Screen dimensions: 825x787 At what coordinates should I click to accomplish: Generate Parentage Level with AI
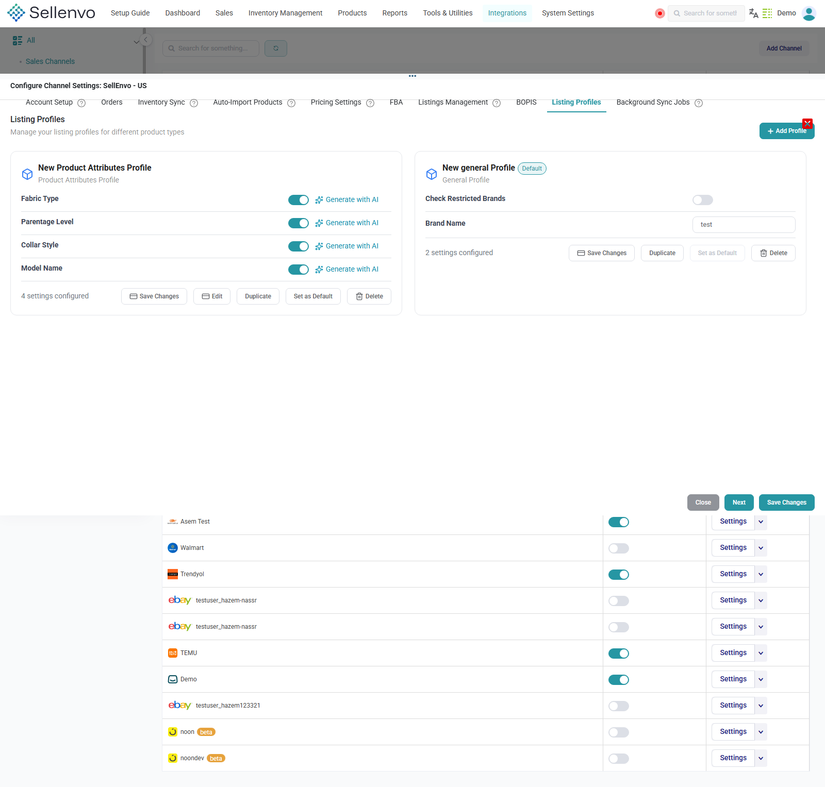(346, 223)
